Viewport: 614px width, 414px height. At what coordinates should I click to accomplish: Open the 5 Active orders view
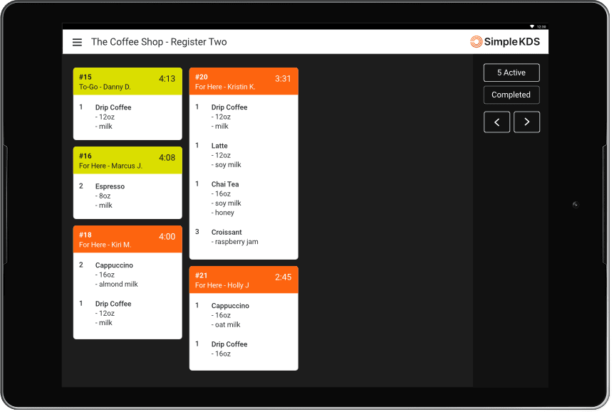click(x=511, y=72)
